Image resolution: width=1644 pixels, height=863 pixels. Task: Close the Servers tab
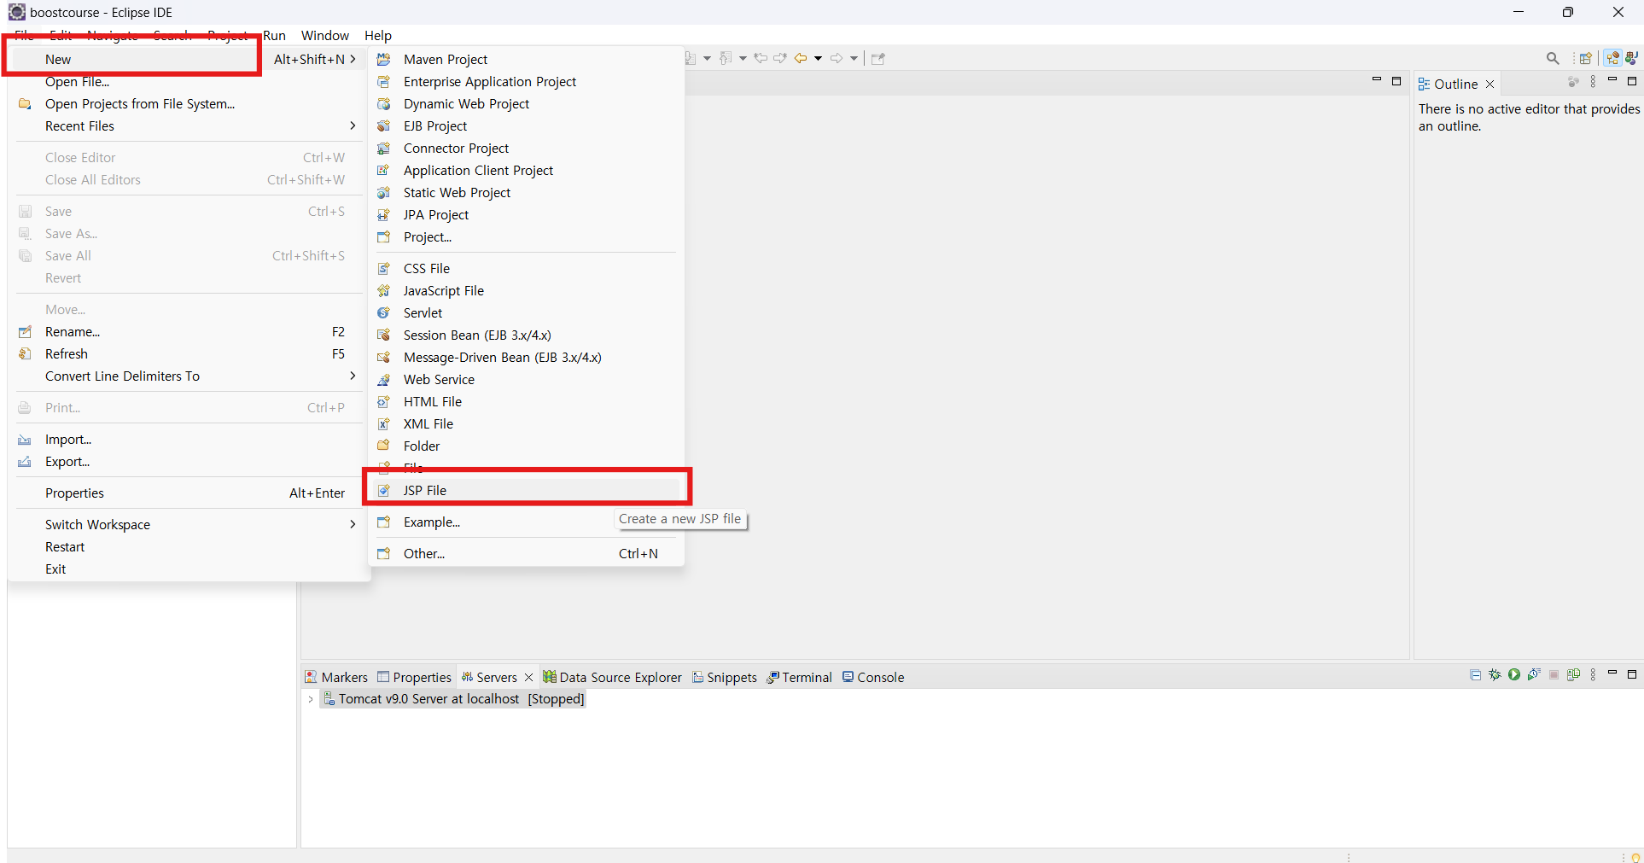tap(528, 677)
